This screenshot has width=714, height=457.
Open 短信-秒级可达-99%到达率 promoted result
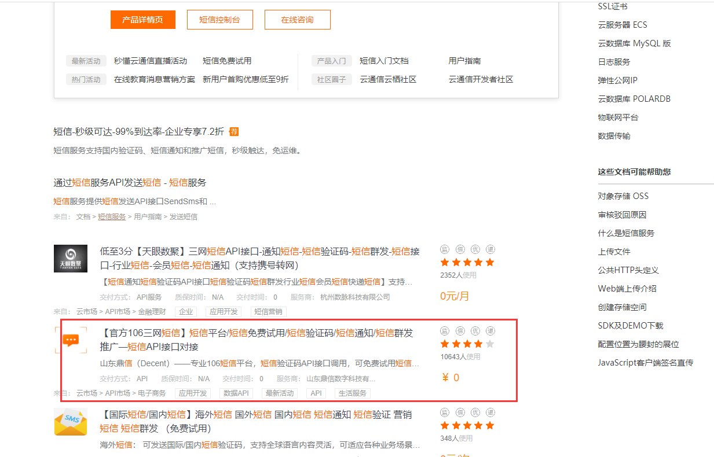[138, 131]
